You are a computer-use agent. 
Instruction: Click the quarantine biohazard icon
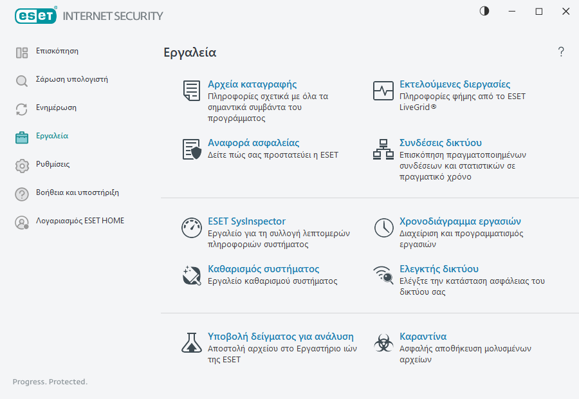[x=383, y=342]
